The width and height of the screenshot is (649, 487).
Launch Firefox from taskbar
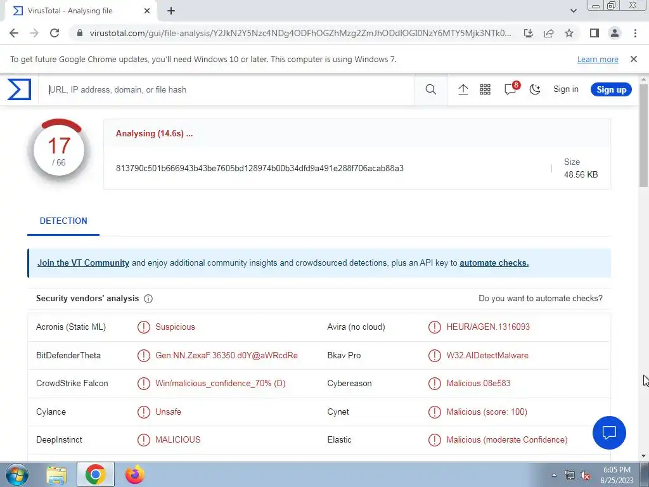click(135, 474)
